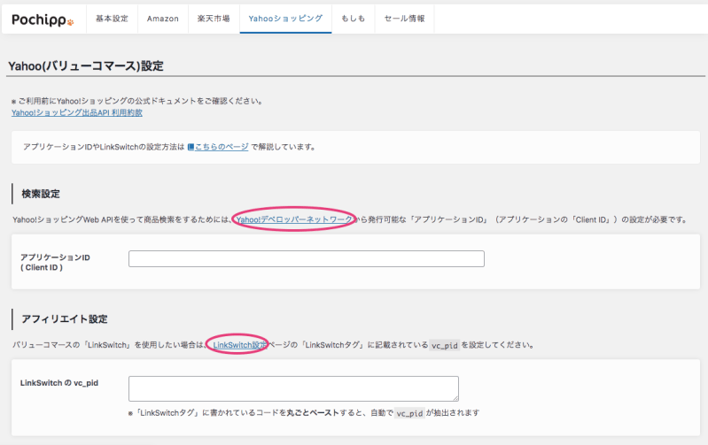Open the こちらのページ guide link

pos(222,147)
